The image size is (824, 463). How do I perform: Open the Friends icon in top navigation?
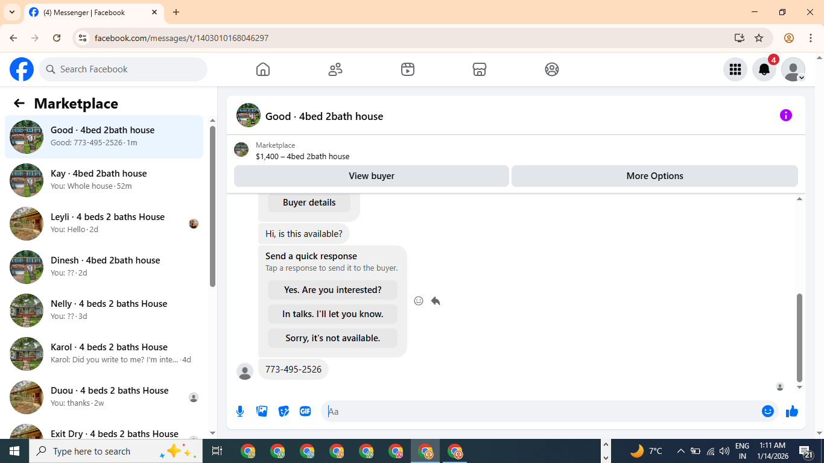pyautogui.click(x=335, y=69)
